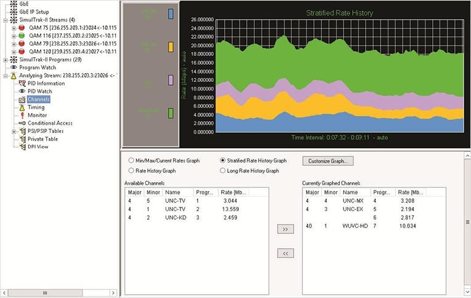Click the green legend color swatch
Screen dimensions: 471x298
click(171, 113)
